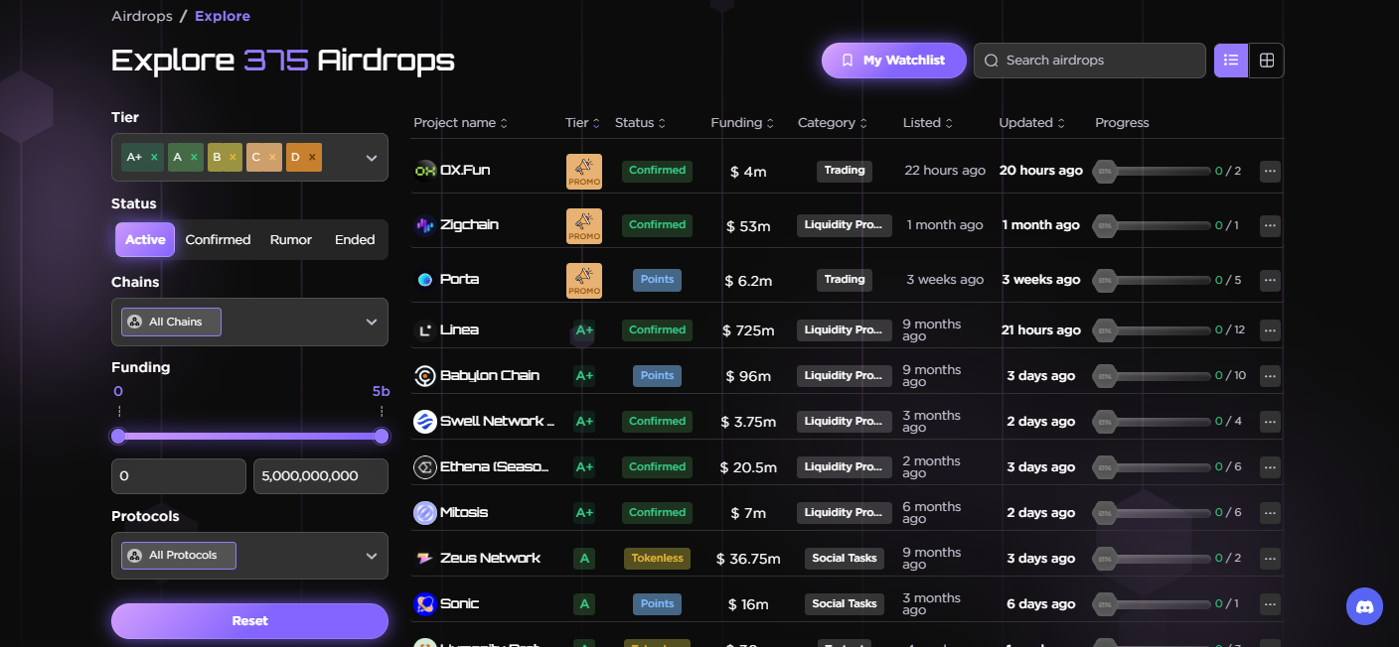Click the Ethena project logo
The image size is (1399, 647).
coord(425,466)
